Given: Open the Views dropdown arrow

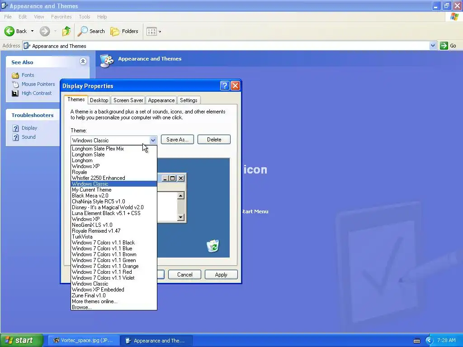Looking at the screenshot, I should pos(160,32).
